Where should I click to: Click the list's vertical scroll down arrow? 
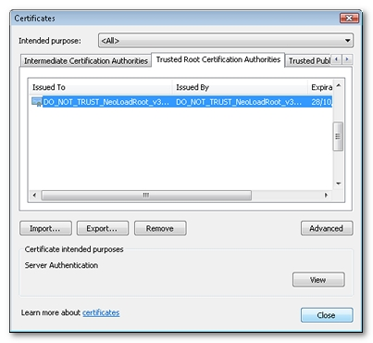339,184
